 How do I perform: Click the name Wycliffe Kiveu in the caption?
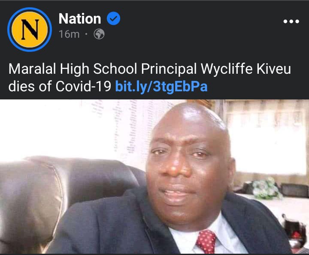tap(246, 69)
